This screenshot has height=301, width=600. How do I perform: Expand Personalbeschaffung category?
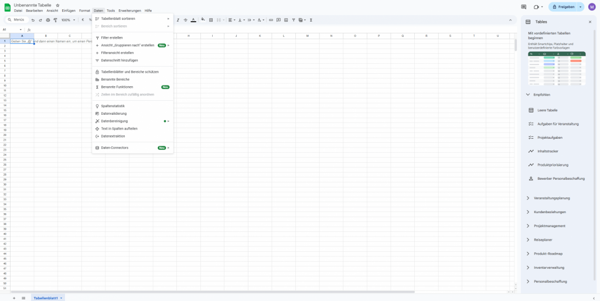pos(528,282)
